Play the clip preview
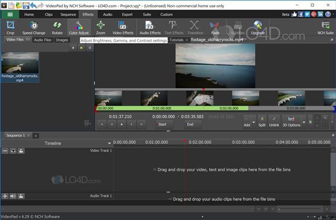 click(122, 125)
